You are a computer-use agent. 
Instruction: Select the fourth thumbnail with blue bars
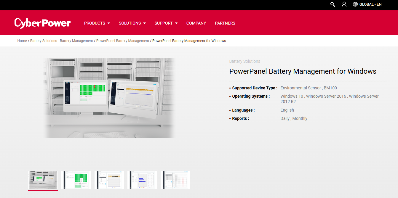[x=142, y=180]
